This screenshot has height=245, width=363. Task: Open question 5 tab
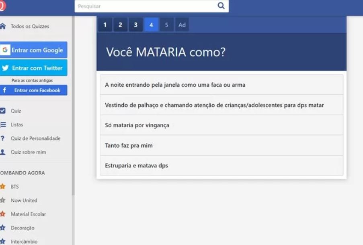166,25
